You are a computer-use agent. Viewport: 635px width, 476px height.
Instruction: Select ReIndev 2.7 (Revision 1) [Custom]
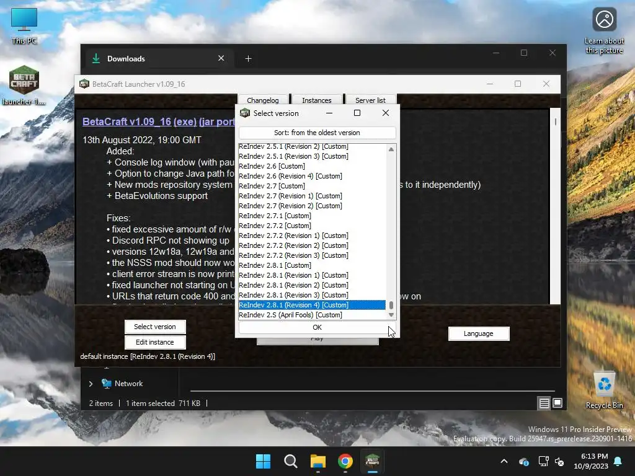(x=312, y=196)
